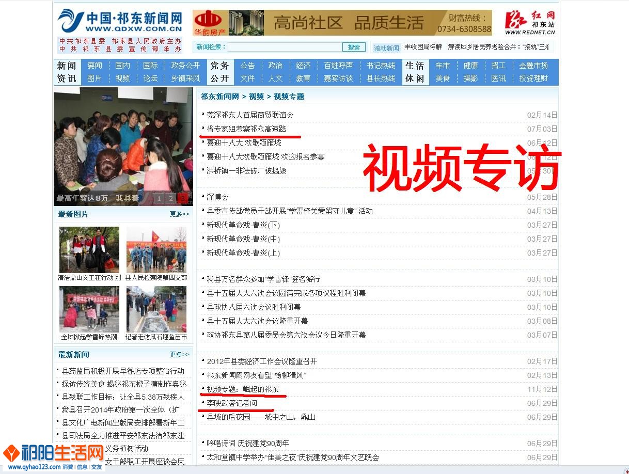Open 新现代革命戏-曹炎(中) link

(243, 239)
